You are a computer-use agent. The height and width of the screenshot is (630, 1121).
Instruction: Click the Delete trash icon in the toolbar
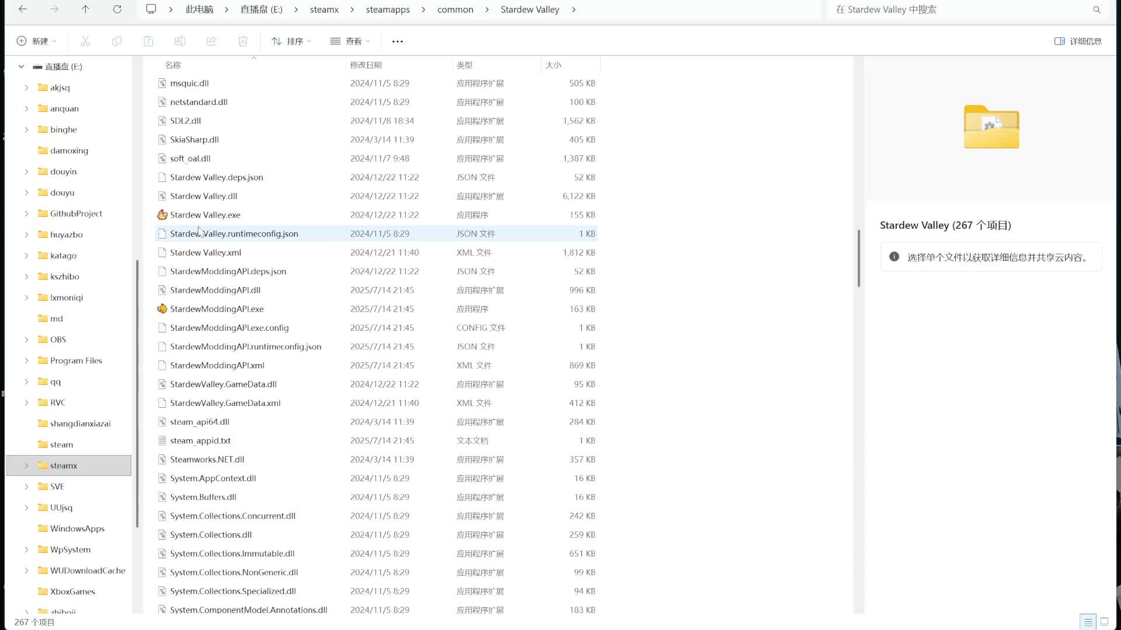243,41
